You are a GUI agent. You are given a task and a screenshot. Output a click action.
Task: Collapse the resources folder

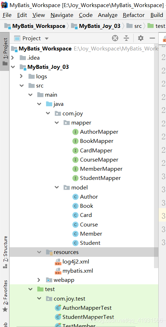(39, 252)
